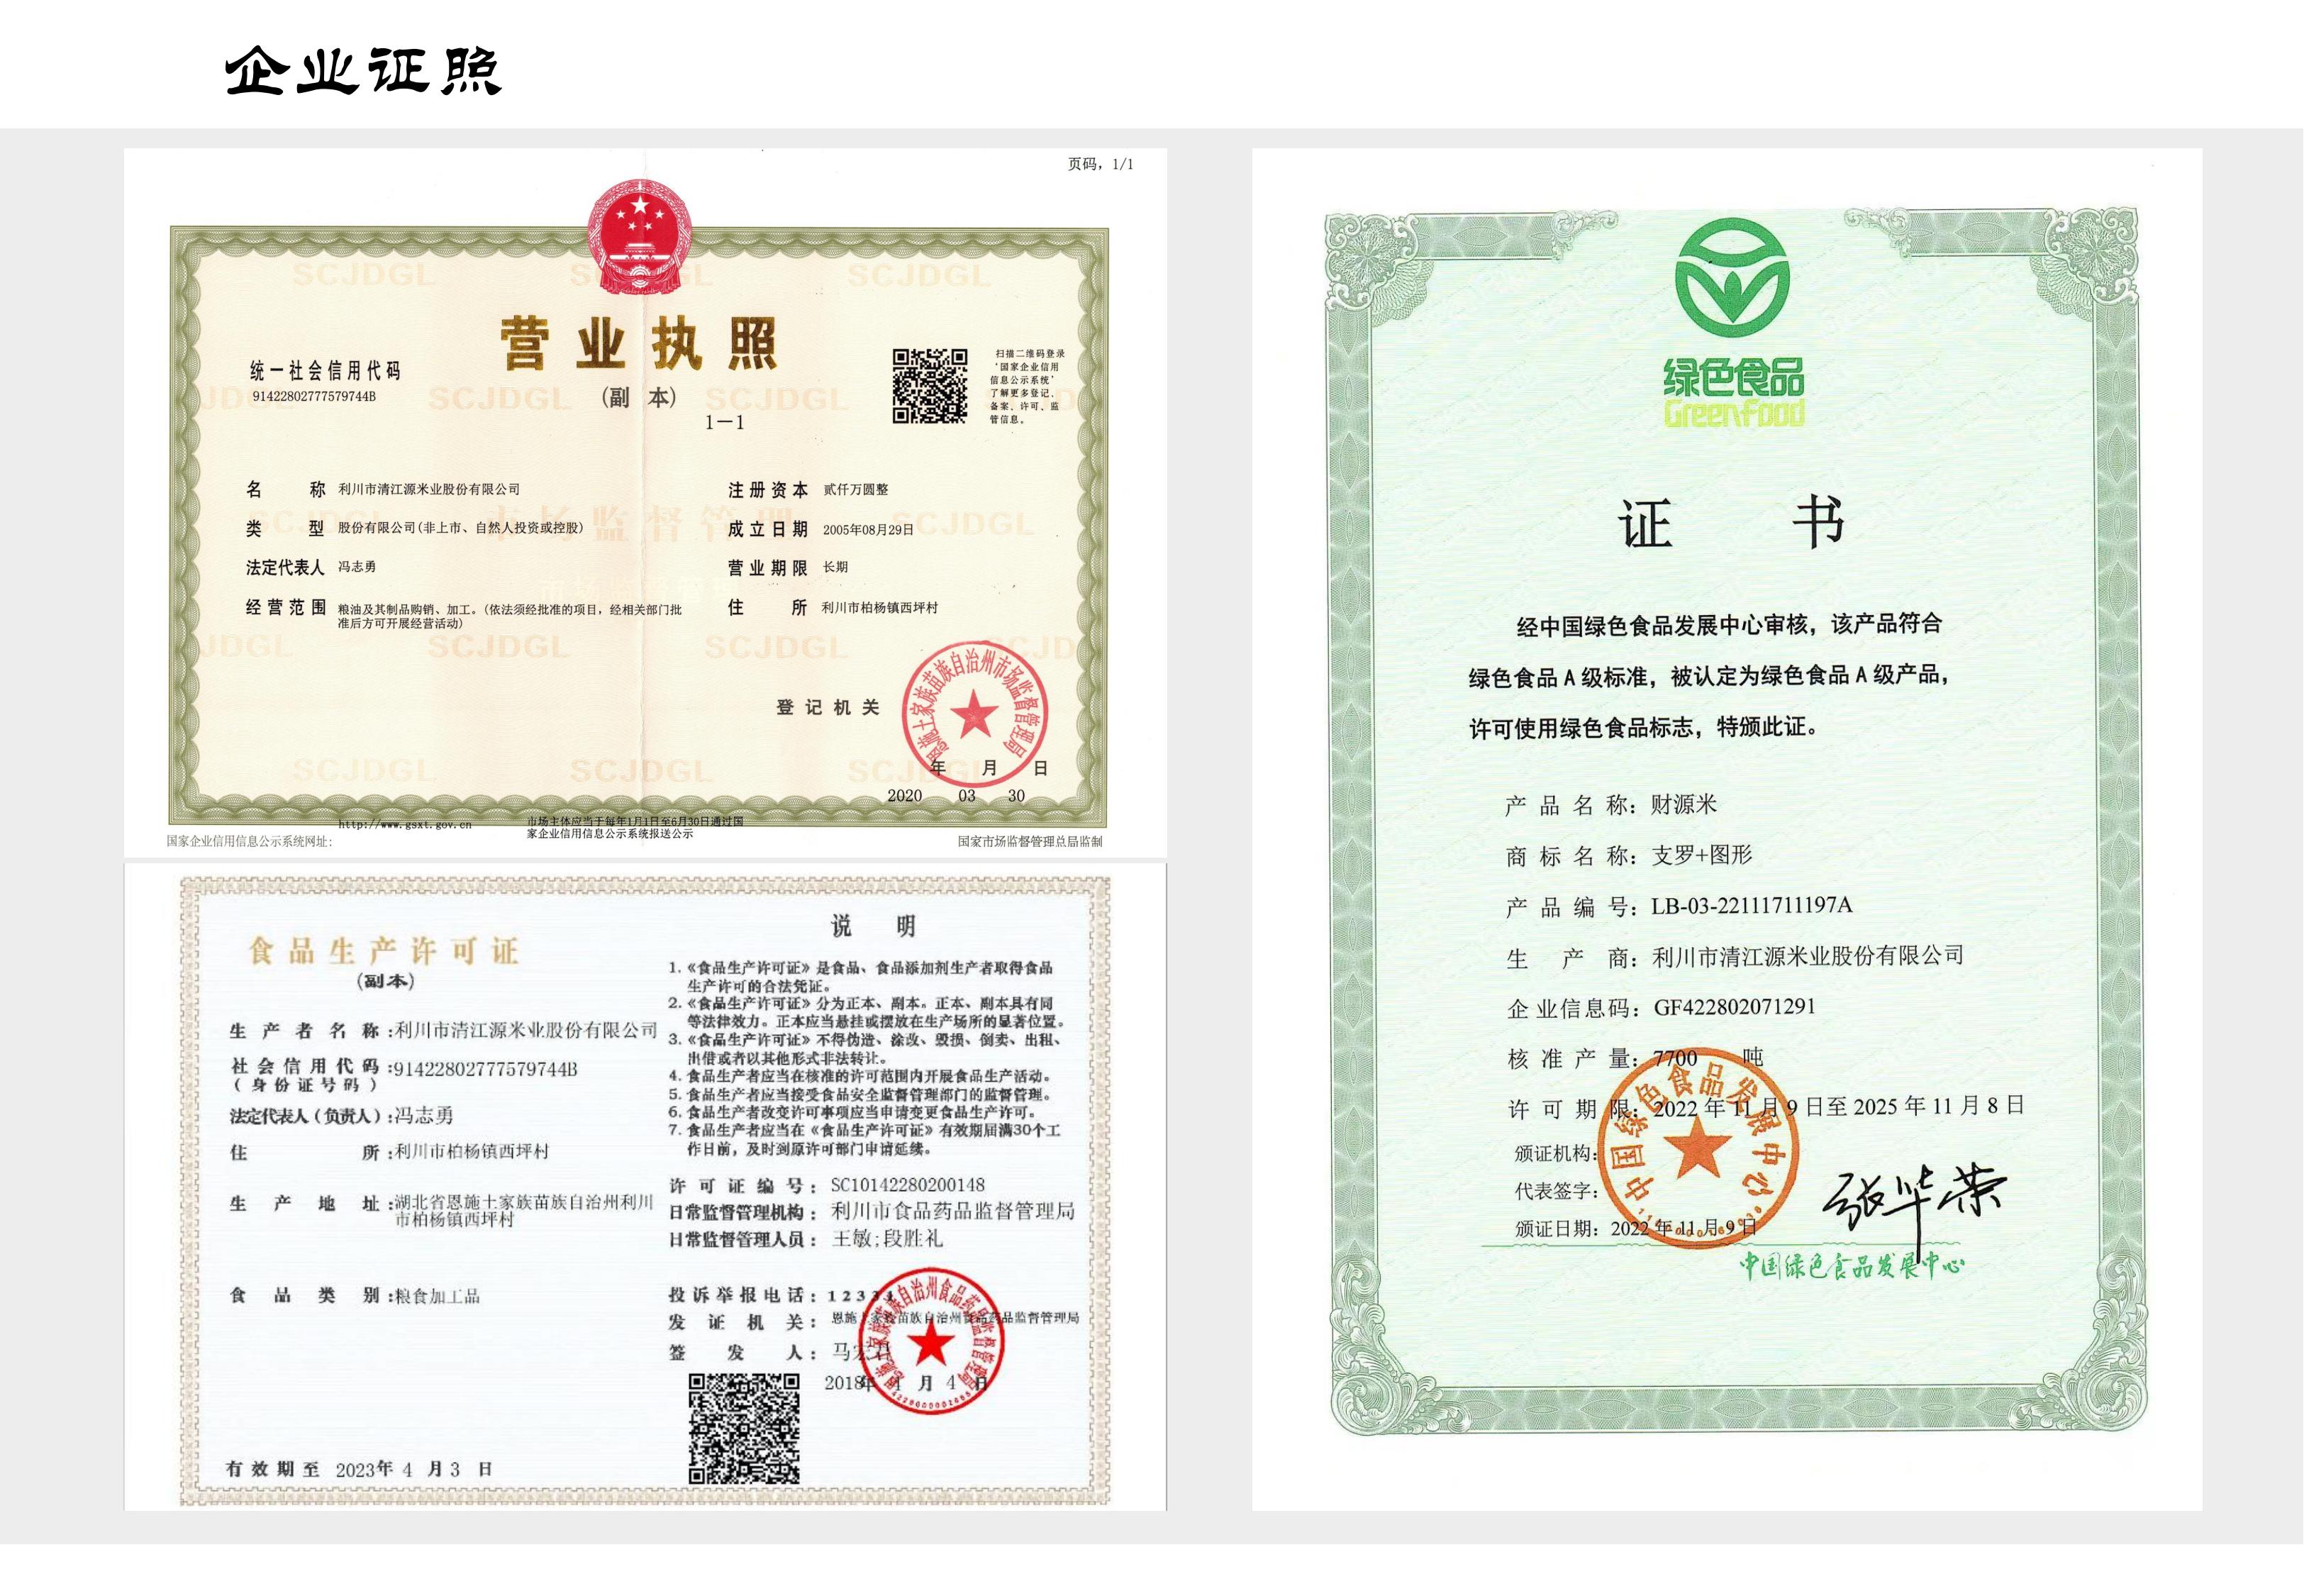Click the green 中国绿色食品发展中心 footer text
The image size is (2304, 1596).
[1851, 1265]
